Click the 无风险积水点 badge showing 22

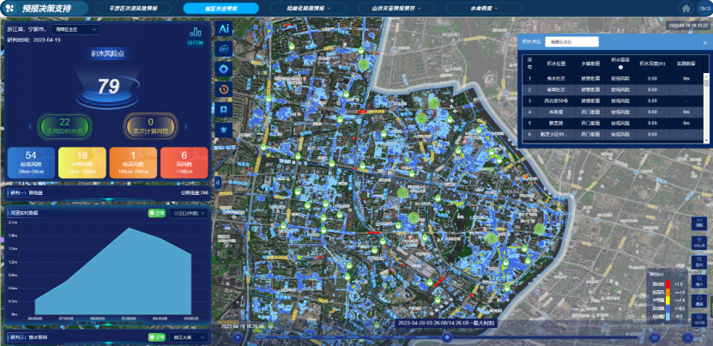click(x=64, y=126)
